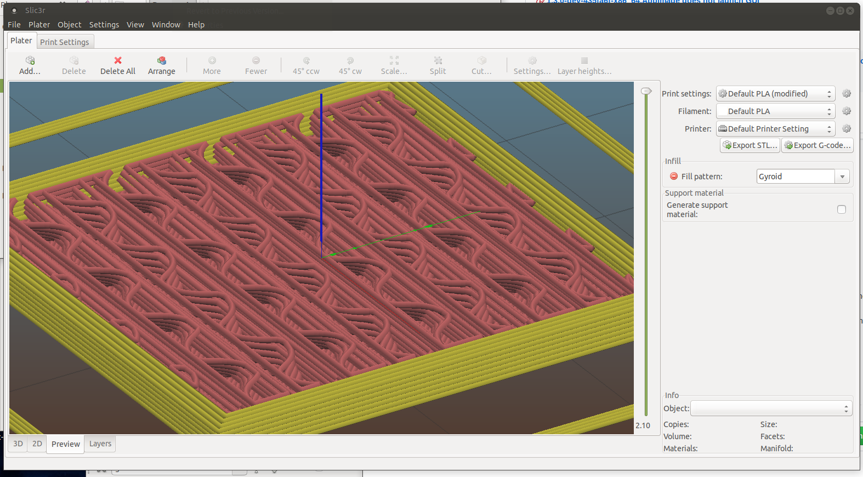Viewport: 863px width, 477px height.
Task: Open filament settings gear icon
Action: 847,111
